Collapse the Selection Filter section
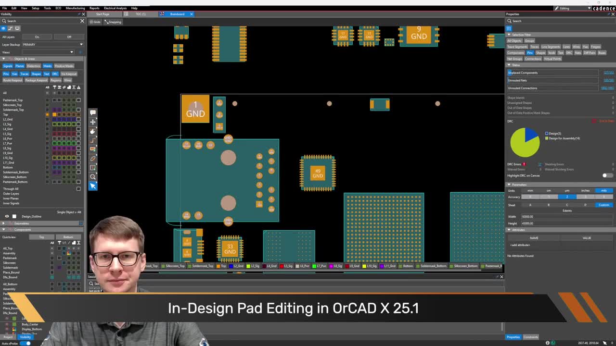Screen dimensions: 616x346 [x=509, y=35]
